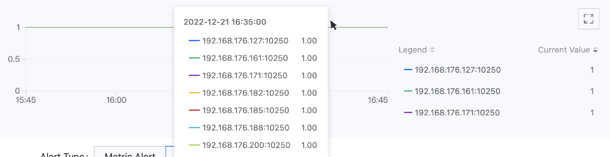Click the Legend column header text
This screenshot has height=157, width=610.
(x=412, y=50)
